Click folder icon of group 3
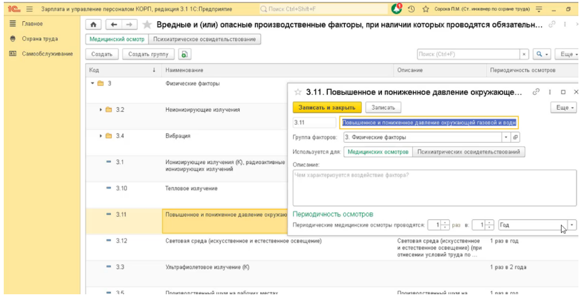This screenshot has width=584, height=298. [100, 84]
